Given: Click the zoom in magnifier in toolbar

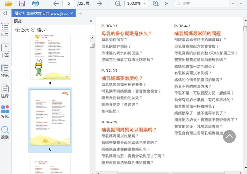Looking at the screenshot, I should pos(156,4).
